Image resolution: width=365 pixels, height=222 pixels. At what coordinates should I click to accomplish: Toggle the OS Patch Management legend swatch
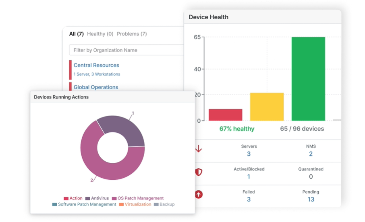click(x=114, y=198)
